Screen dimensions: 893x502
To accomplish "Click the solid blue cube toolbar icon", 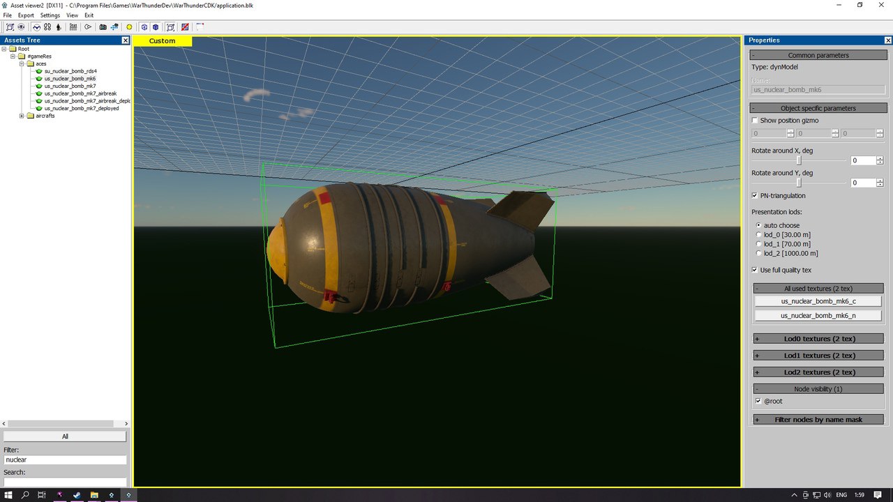I will pyautogui.click(x=156, y=27).
